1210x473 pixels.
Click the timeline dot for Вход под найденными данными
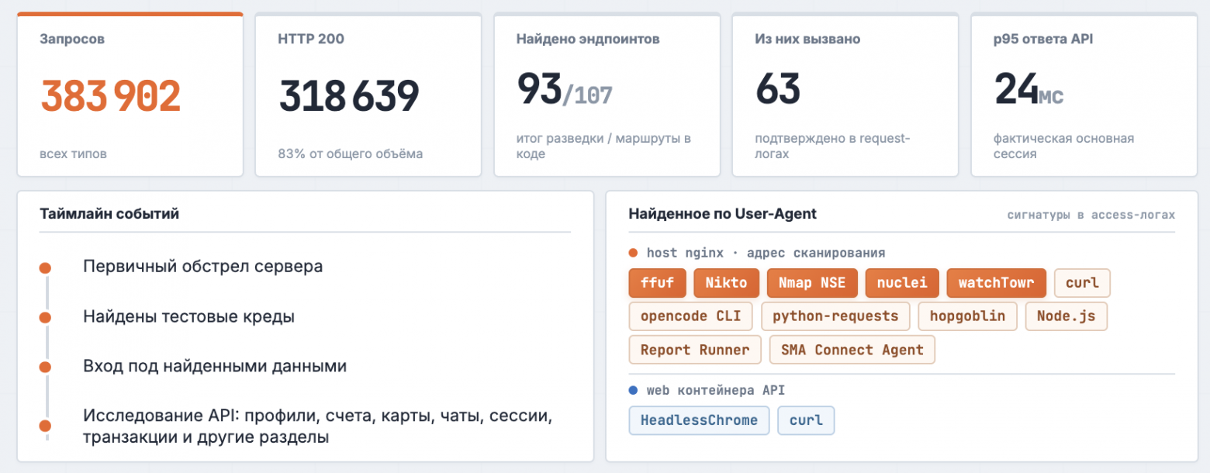(x=45, y=367)
